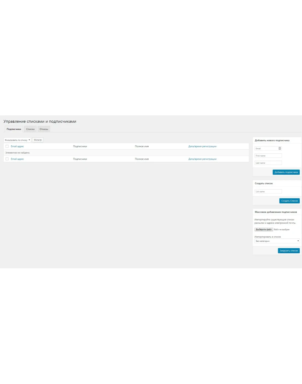The height and width of the screenshot is (384, 302).
Task: Switch to the 'Списки' tab
Action: pyautogui.click(x=30, y=129)
